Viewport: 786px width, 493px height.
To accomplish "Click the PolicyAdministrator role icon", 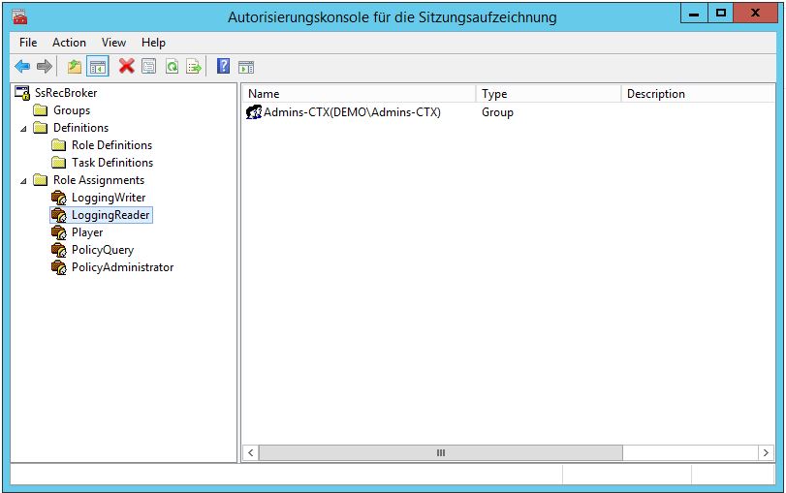I will 59,267.
